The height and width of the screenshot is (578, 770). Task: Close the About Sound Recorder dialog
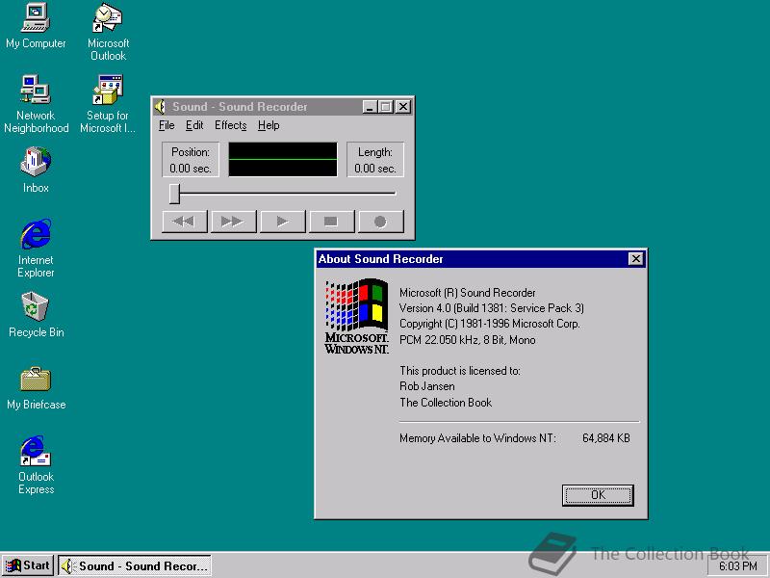pyautogui.click(x=635, y=259)
